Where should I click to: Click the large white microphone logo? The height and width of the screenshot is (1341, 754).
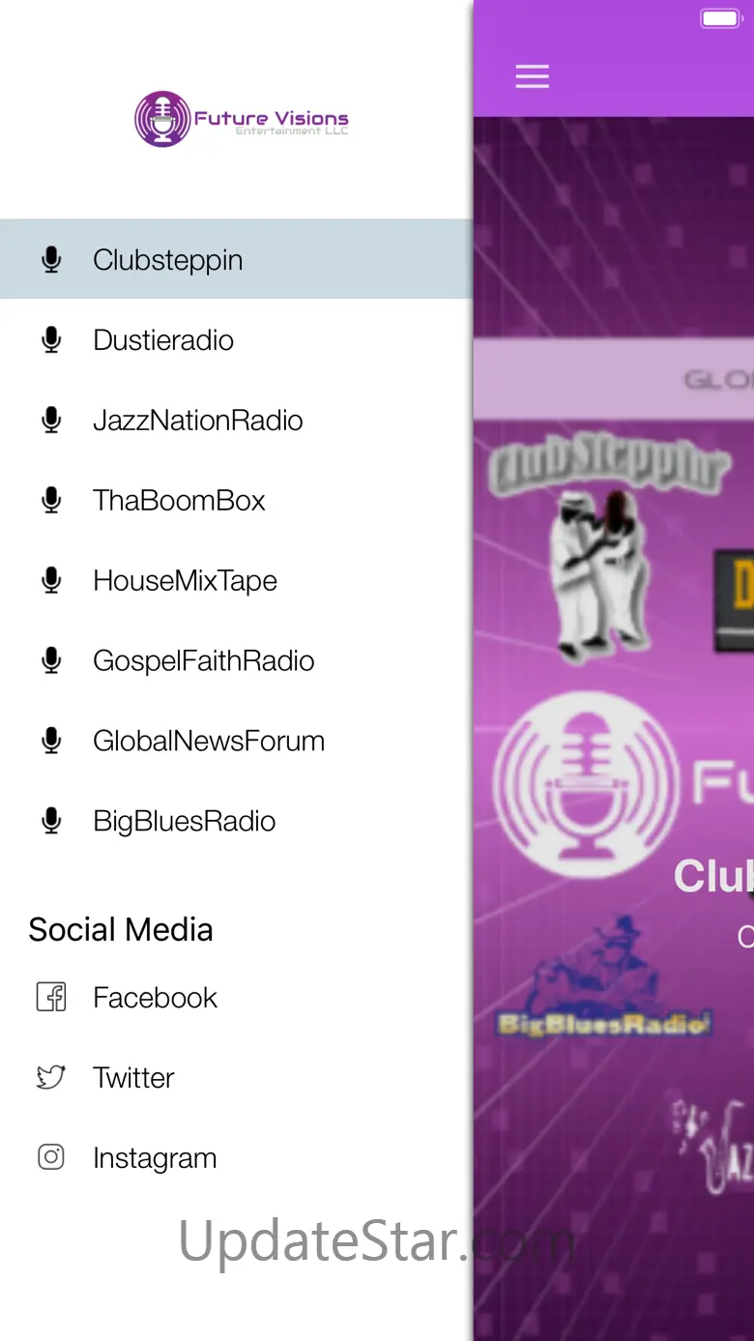586,783
